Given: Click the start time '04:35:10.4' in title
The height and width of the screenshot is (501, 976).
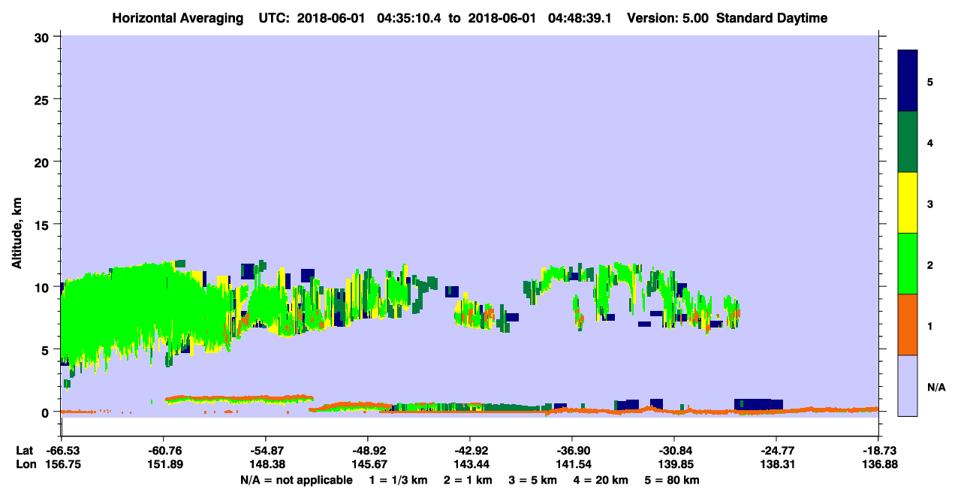Looking at the screenshot, I should click(x=411, y=18).
